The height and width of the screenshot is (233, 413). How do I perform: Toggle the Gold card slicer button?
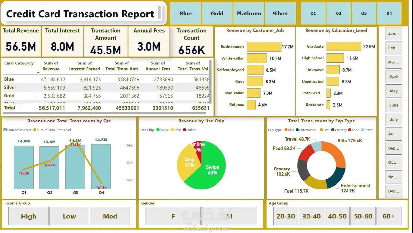point(217,14)
